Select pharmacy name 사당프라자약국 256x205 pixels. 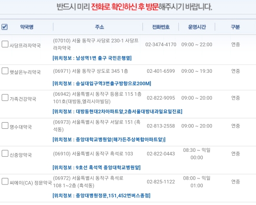coord(25,46)
